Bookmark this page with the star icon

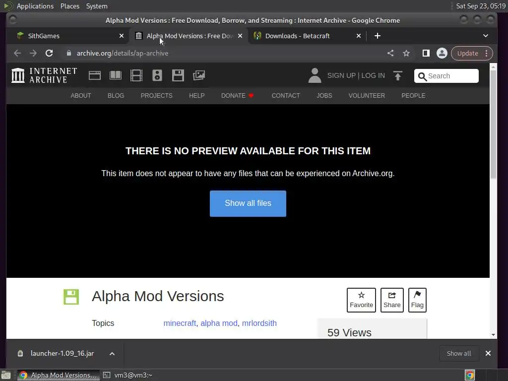(x=406, y=53)
